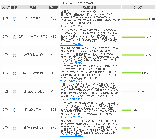Viewport: 156px width, 138px height.
Task: Click the 投票理由 column header
Action: [90, 7]
